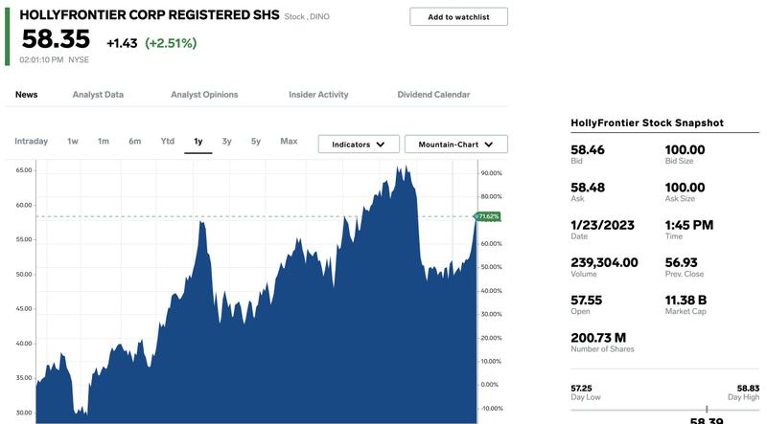Click the Volume value 239,304.00
The width and height of the screenshot is (767, 424).
point(604,263)
